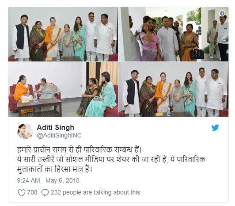235x206 pixels.
Task: Click the Aditi Singh display name
Action: tap(56, 127)
